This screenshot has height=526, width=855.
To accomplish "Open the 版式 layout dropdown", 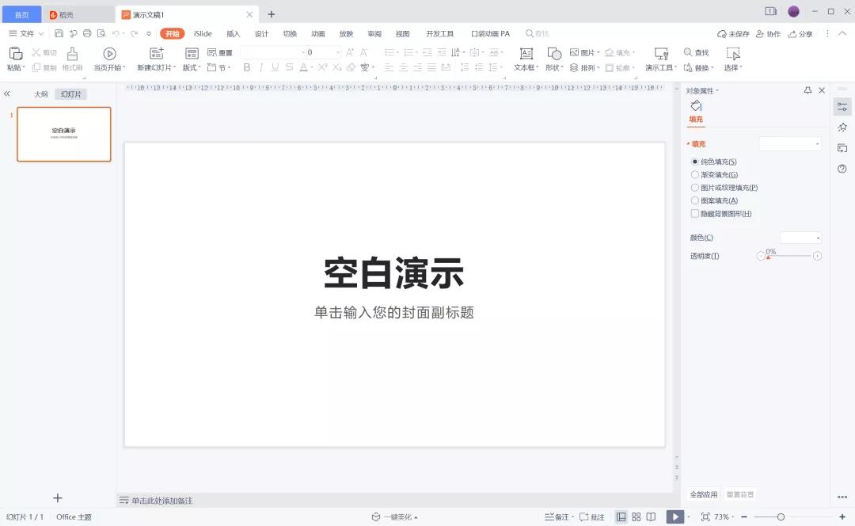I will [192, 67].
